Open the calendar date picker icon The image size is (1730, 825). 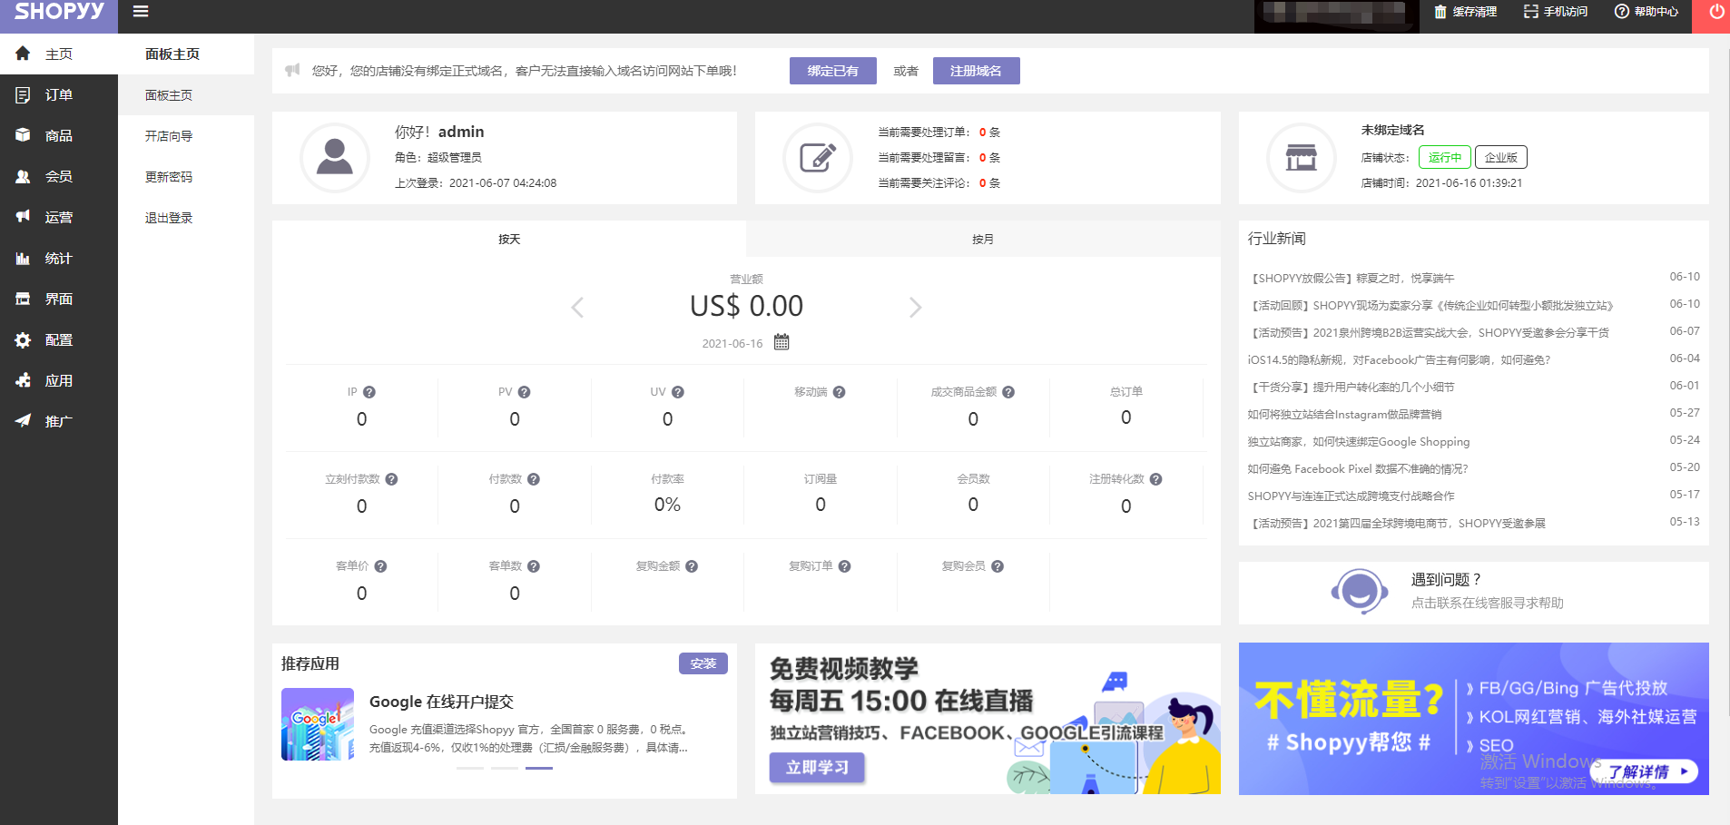point(781,342)
